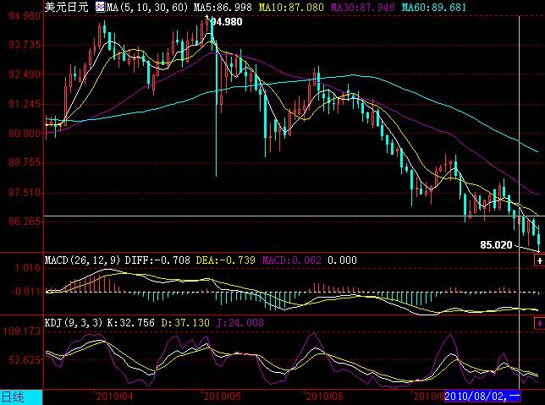Click the MA60:89.681 value
The image size is (545, 405).
click(x=434, y=7)
